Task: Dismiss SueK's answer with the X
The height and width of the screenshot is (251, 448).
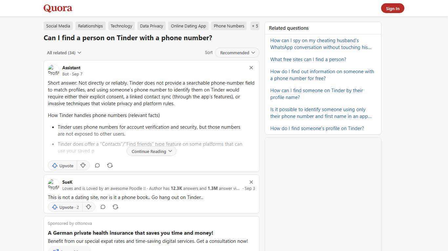Action: 251,182
